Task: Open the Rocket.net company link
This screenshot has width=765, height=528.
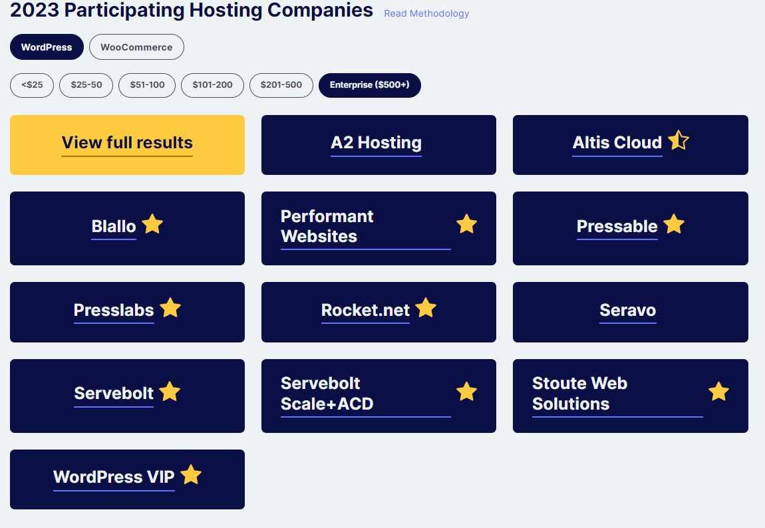Action: click(x=365, y=311)
